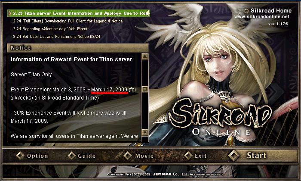Open the Guide page
The width and height of the screenshot is (301, 181).
pyautogui.click(x=86, y=156)
